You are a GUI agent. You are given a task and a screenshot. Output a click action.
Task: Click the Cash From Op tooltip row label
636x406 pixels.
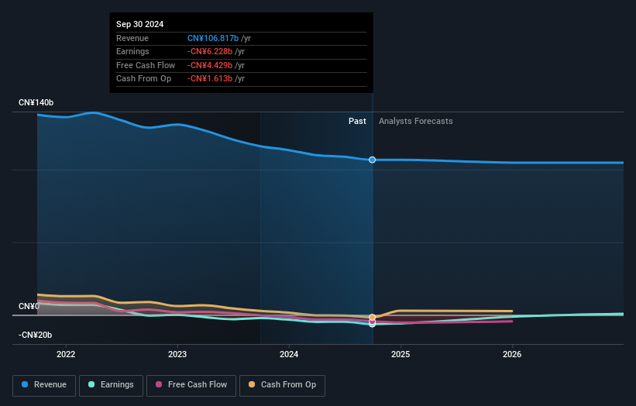tap(143, 79)
